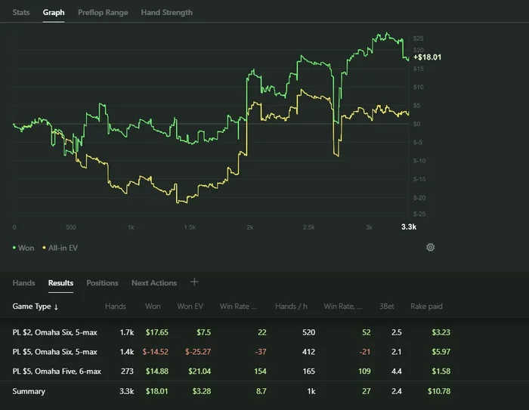Screen dimensions: 529x410
Task: Click the $1.58 rake paid value
Action: (441, 371)
